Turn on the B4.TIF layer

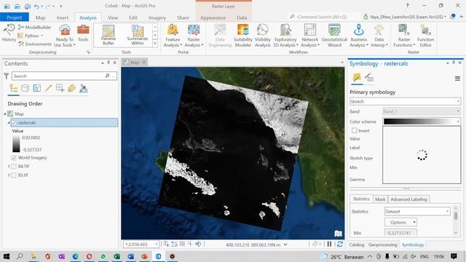click(14, 167)
